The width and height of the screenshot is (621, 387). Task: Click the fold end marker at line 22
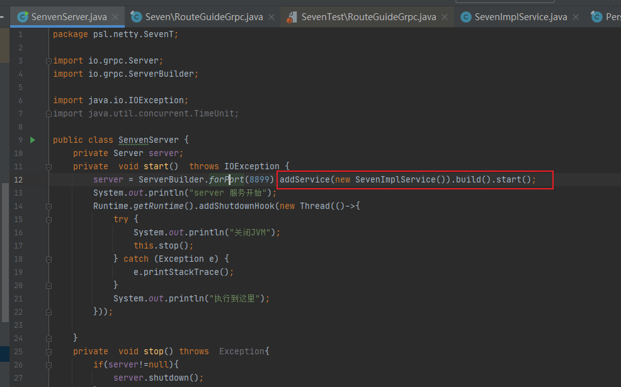click(x=48, y=312)
